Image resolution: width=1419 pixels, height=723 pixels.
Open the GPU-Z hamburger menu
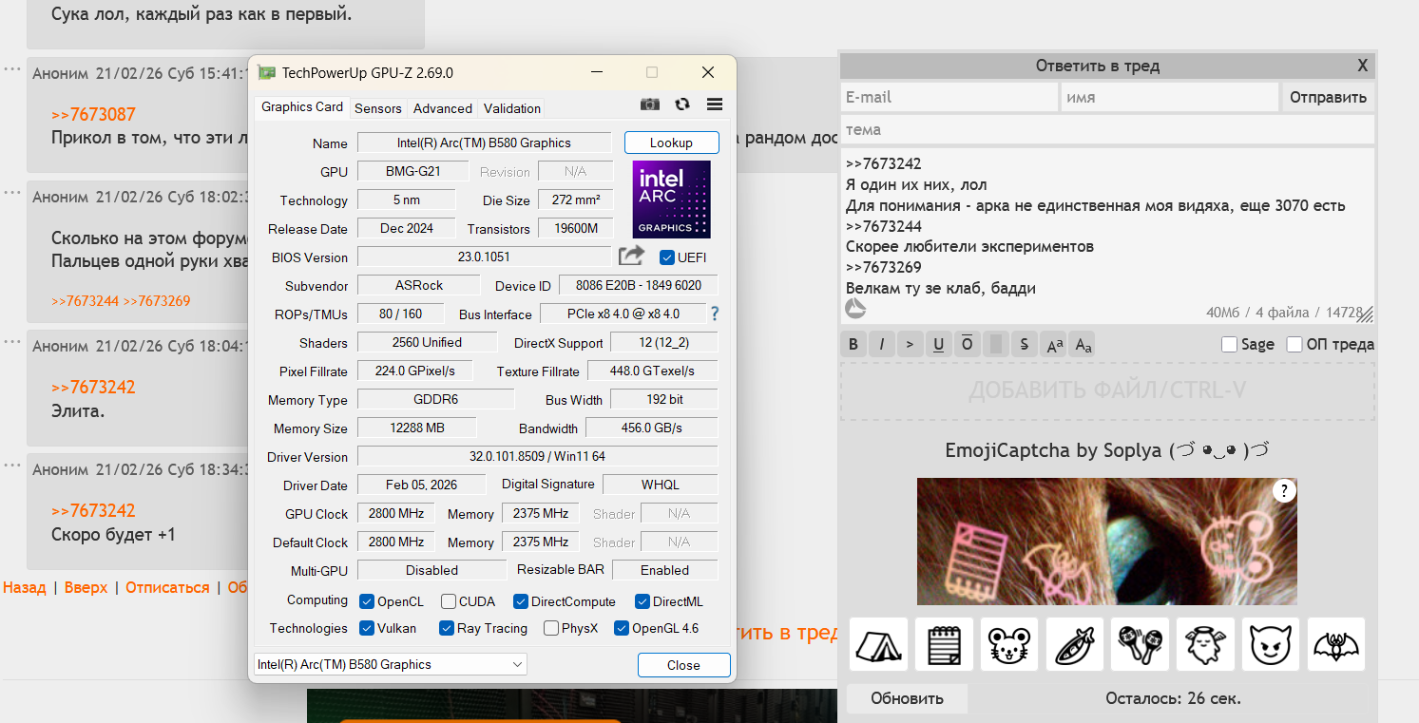(x=715, y=105)
